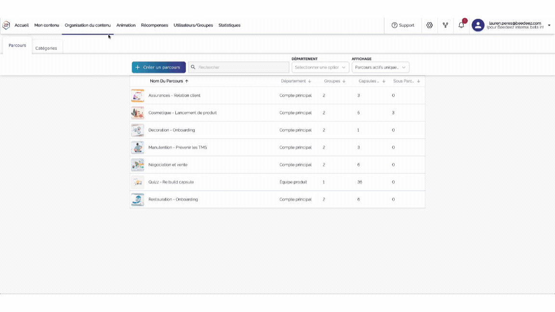Expand the user account menu arrow

click(549, 26)
